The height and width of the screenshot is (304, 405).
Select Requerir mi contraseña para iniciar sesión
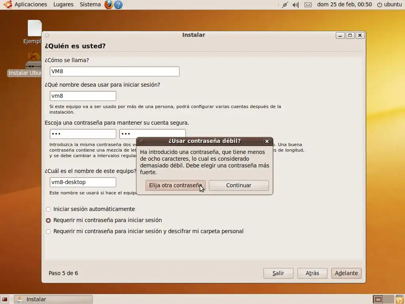coord(104,220)
